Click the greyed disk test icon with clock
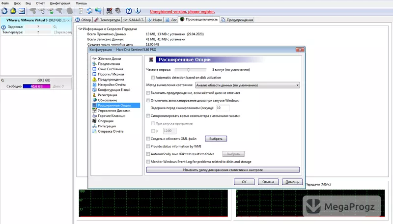 (42, 11)
